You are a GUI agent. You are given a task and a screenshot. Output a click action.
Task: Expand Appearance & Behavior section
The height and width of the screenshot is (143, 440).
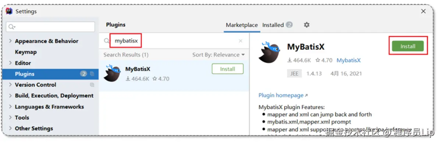[x=10, y=41]
